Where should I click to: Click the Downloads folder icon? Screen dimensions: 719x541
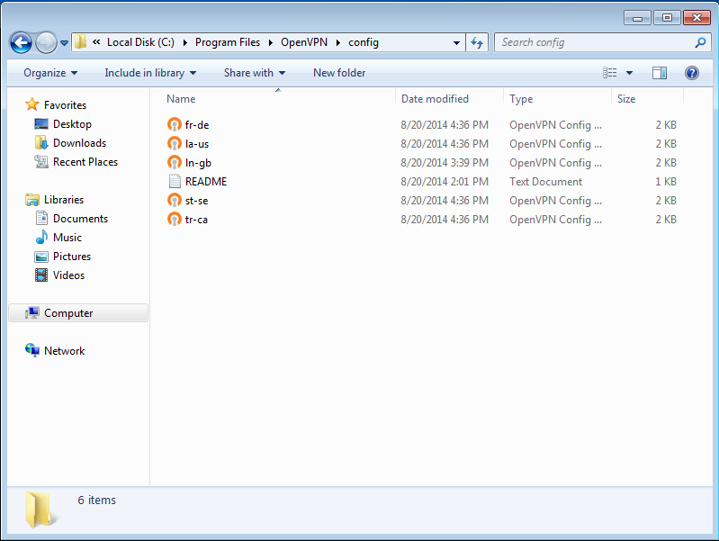(x=41, y=143)
